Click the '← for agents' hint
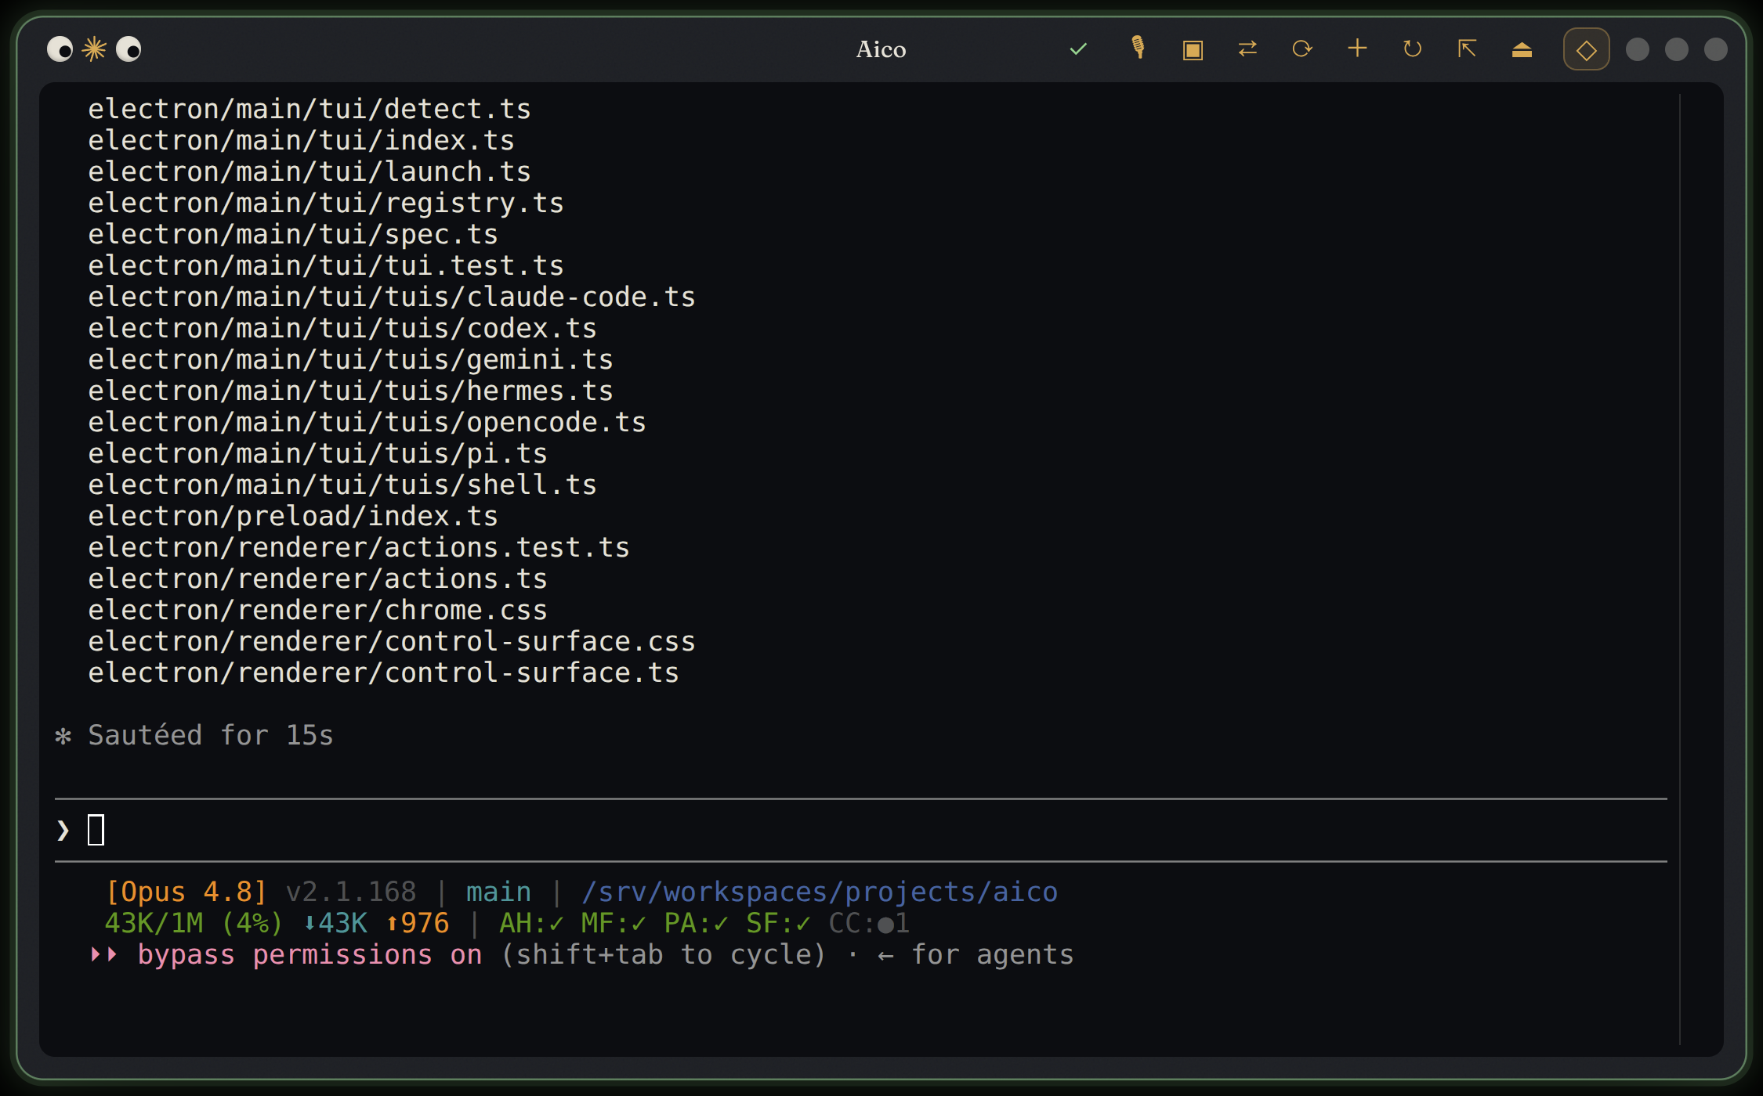1763x1096 pixels. coord(976,954)
